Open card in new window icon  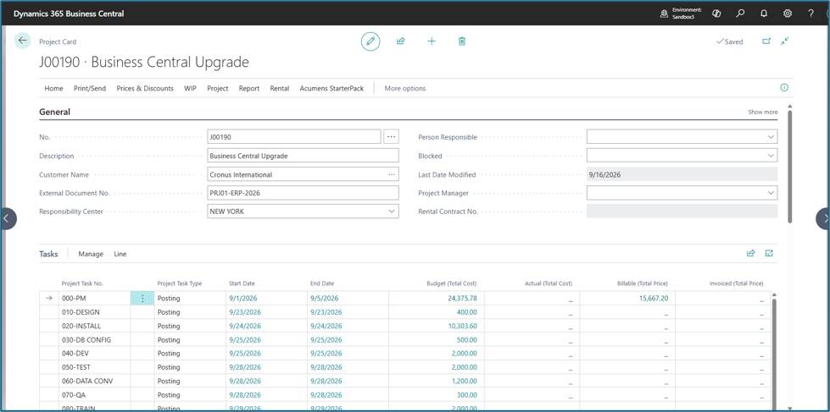766,41
